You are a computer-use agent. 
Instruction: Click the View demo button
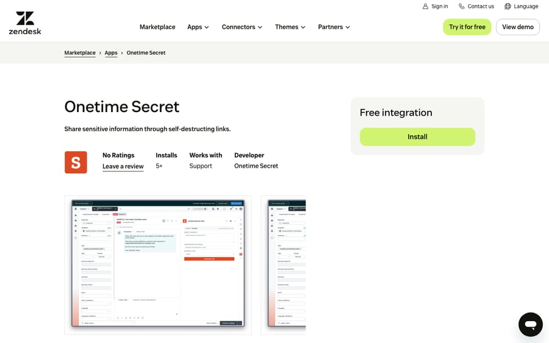(x=518, y=27)
